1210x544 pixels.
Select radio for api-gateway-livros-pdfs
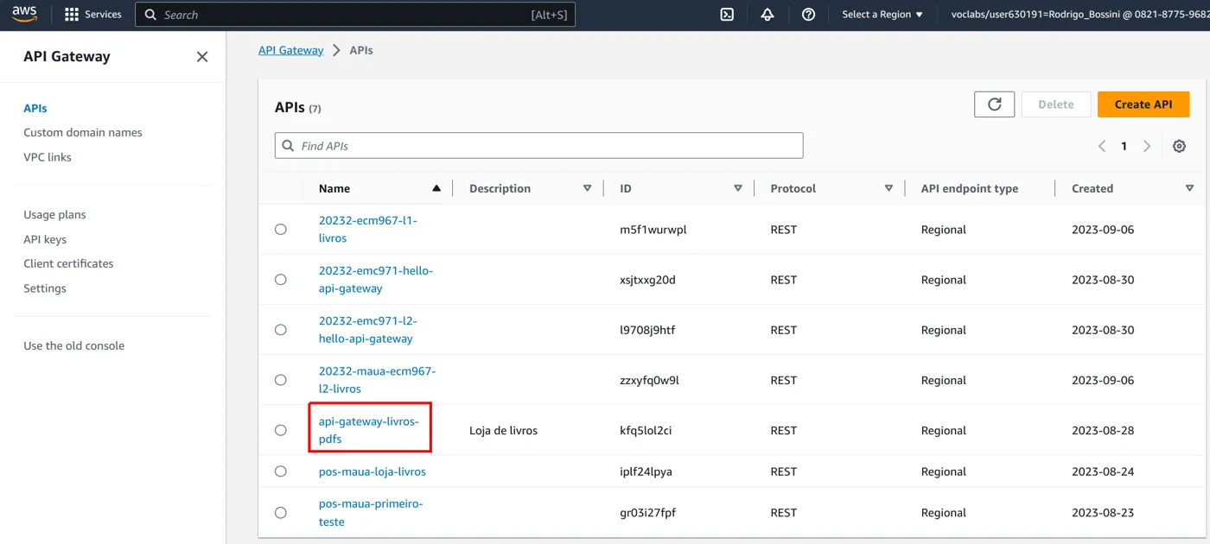[281, 430]
